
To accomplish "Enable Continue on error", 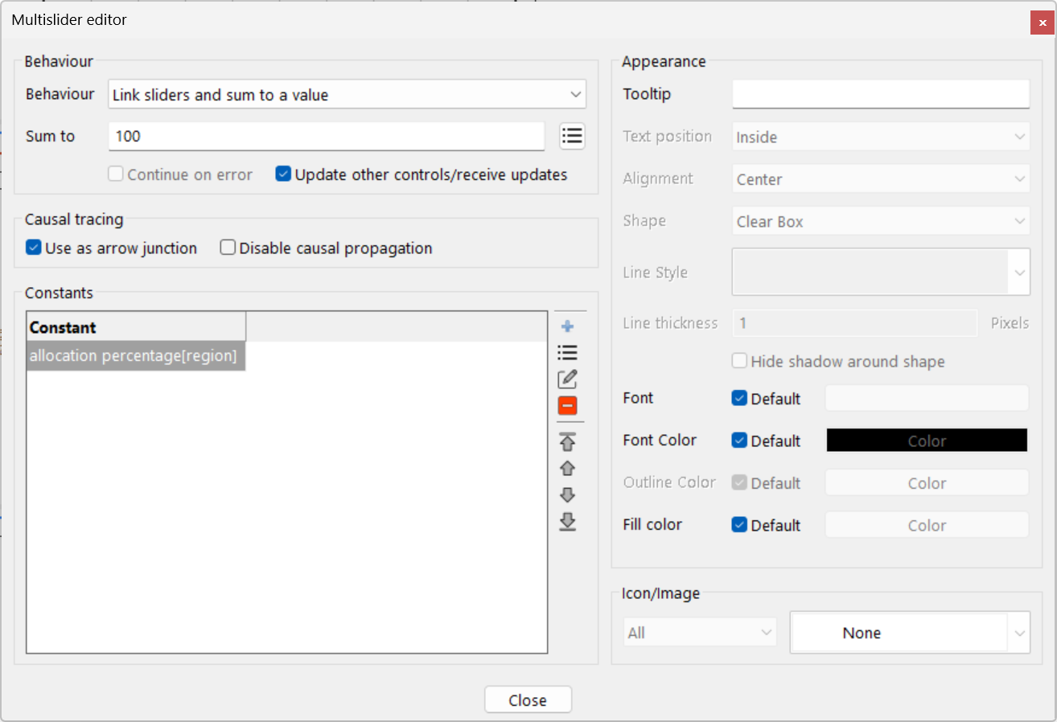I will click(115, 174).
